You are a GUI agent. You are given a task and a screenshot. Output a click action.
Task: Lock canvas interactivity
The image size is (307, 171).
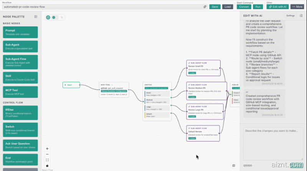point(47,166)
